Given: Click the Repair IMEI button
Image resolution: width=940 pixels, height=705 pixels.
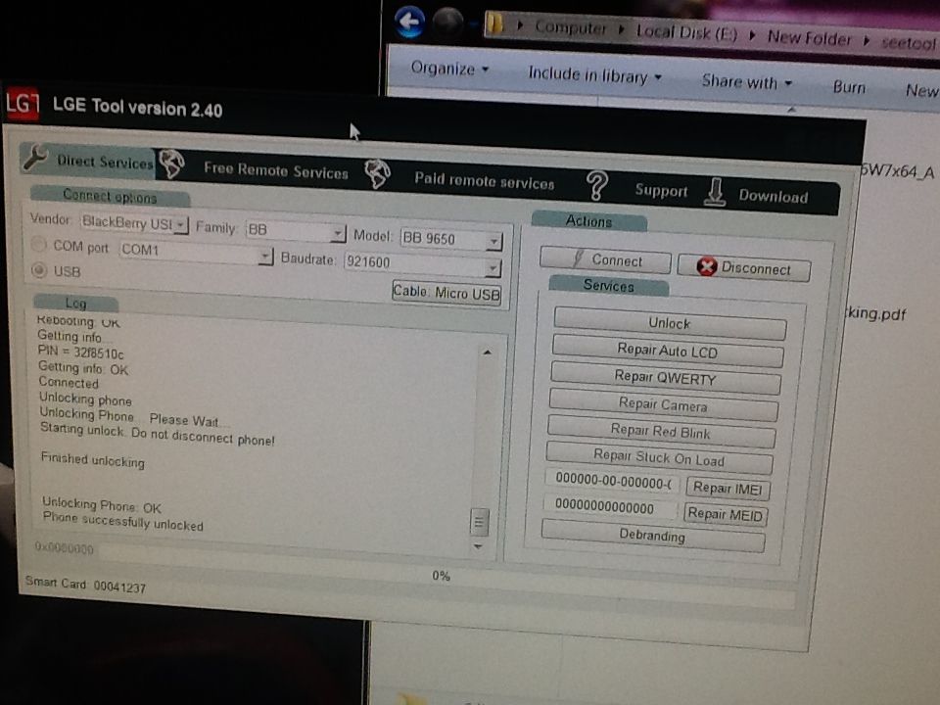Looking at the screenshot, I should 728,489.
